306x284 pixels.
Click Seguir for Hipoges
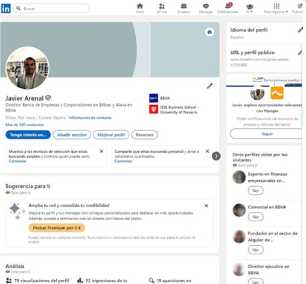tap(267, 134)
